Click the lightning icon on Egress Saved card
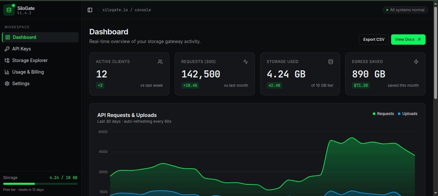438x196 pixels. point(416,62)
